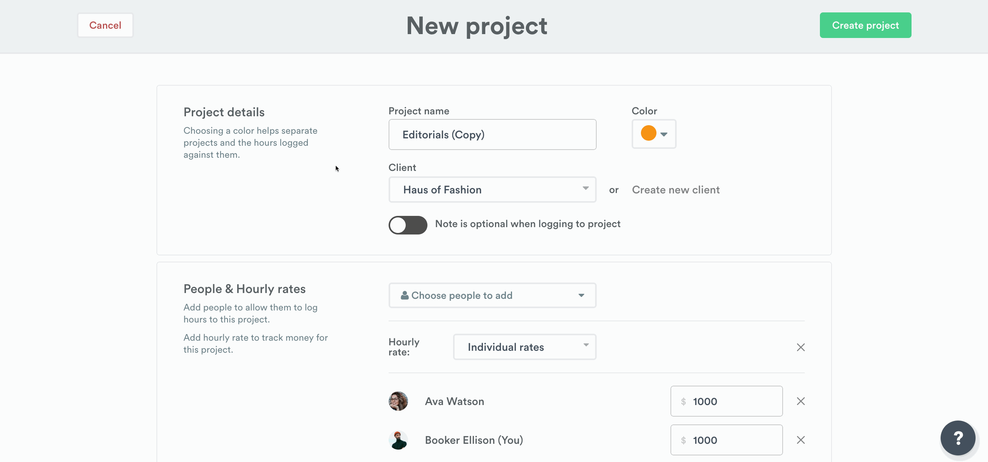Click Booker Ellison's profile avatar
988x462 pixels.
coord(398,440)
